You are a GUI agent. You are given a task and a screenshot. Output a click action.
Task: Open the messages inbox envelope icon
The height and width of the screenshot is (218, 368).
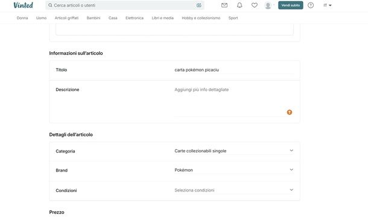click(224, 5)
